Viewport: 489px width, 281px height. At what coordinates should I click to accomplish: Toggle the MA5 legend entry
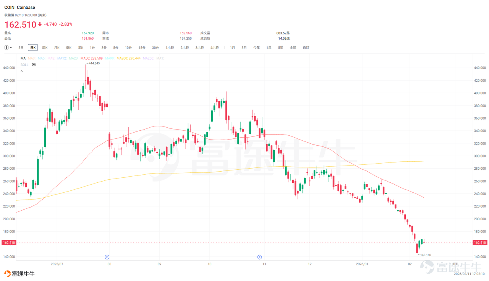click(x=41, y=58)
